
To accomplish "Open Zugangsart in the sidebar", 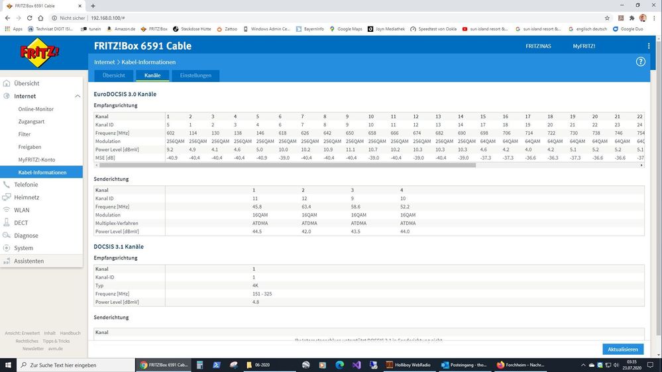I will [x=31, y=122].
